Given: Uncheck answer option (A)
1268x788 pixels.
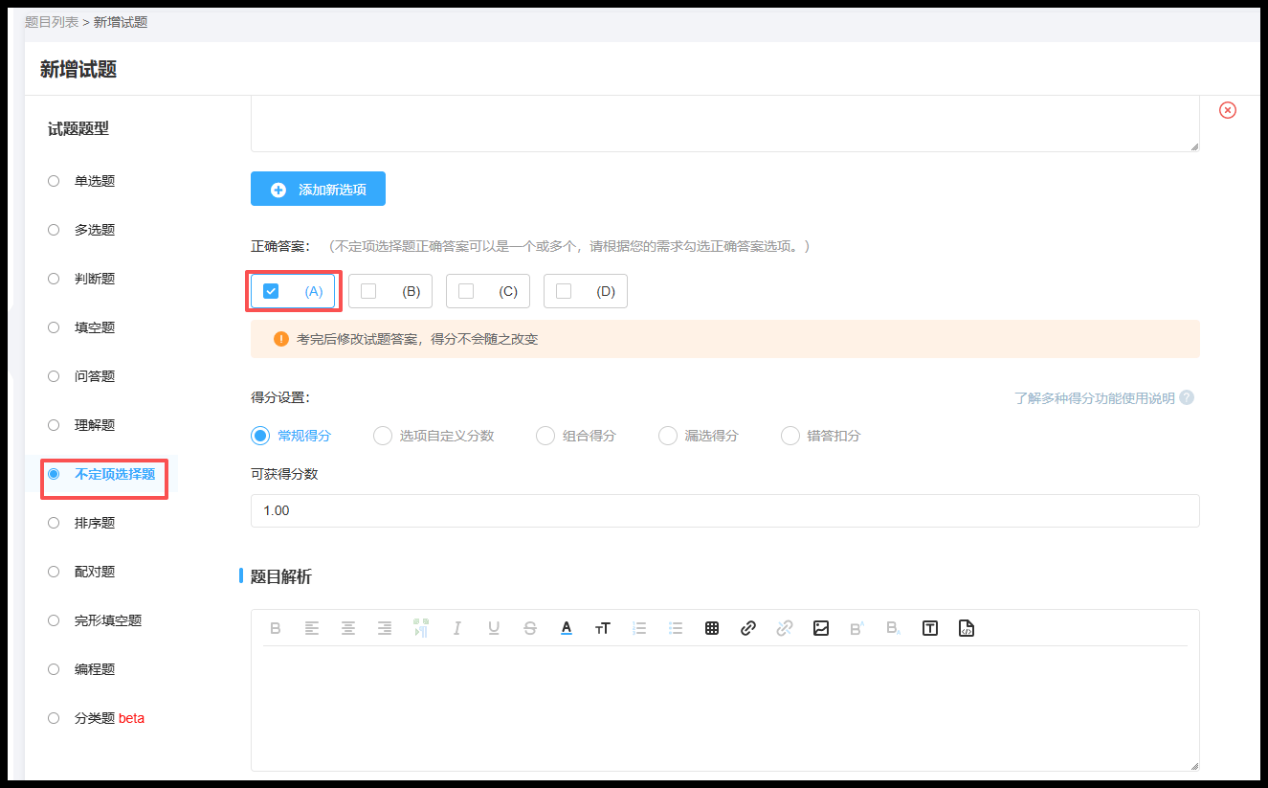Looking at the screenshot, I should tap(293, 291).
